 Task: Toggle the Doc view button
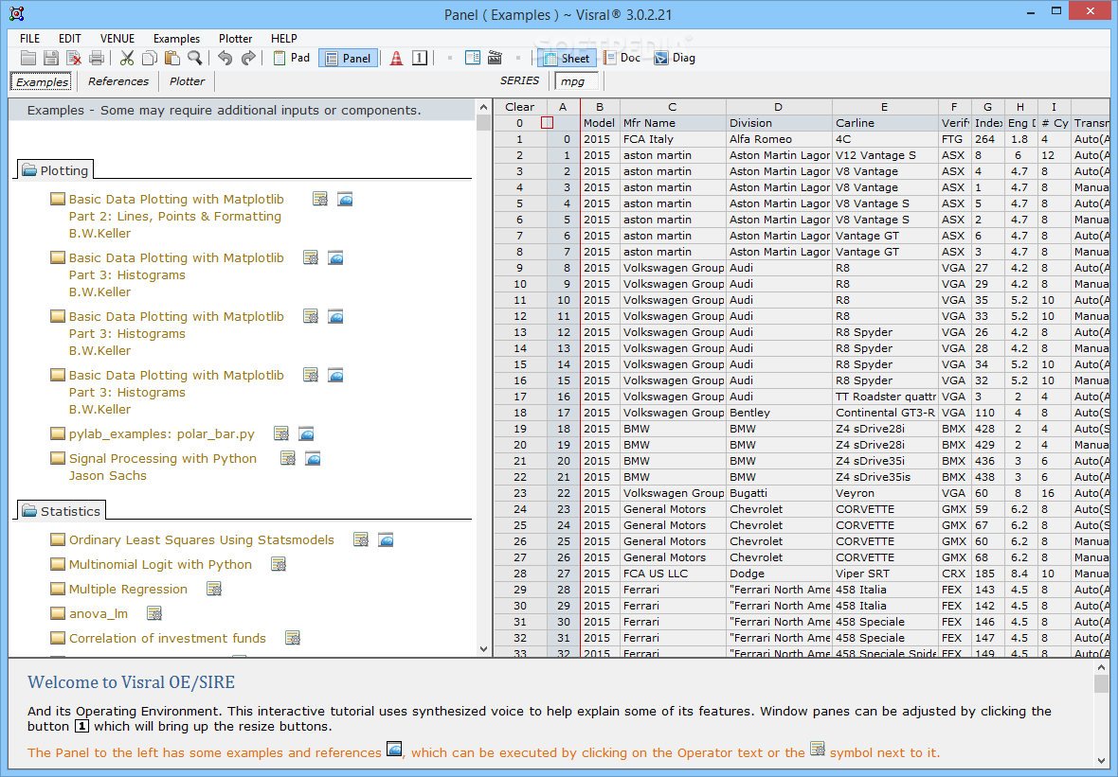point(622,59)
